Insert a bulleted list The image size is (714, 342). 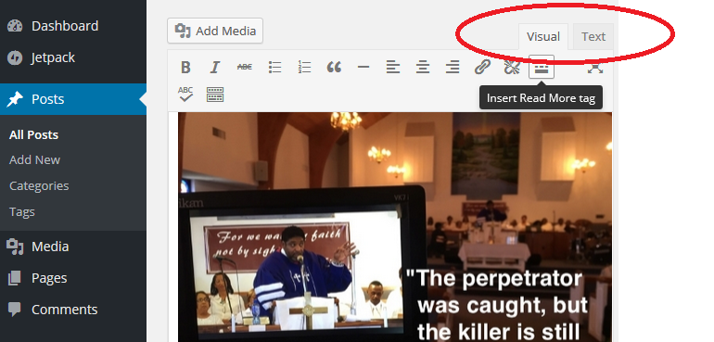[274, 68]
